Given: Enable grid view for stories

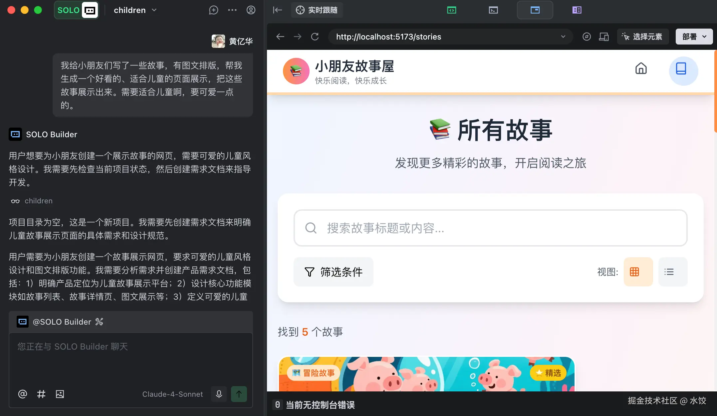Looking at the screenshot, I should tap(638, 272).
